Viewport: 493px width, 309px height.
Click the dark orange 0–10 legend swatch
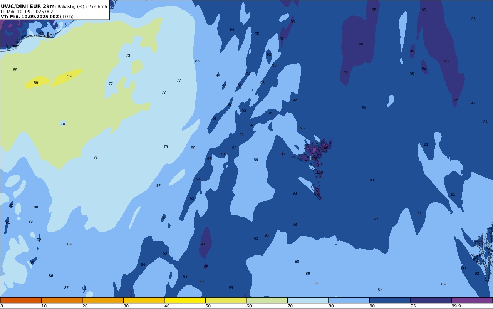(x=21, y=300)
